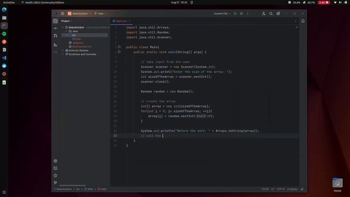The height and width of the screenshot is (197, 350).
Task: Open the Project tool window icon
Action: (x=55, y=21)
